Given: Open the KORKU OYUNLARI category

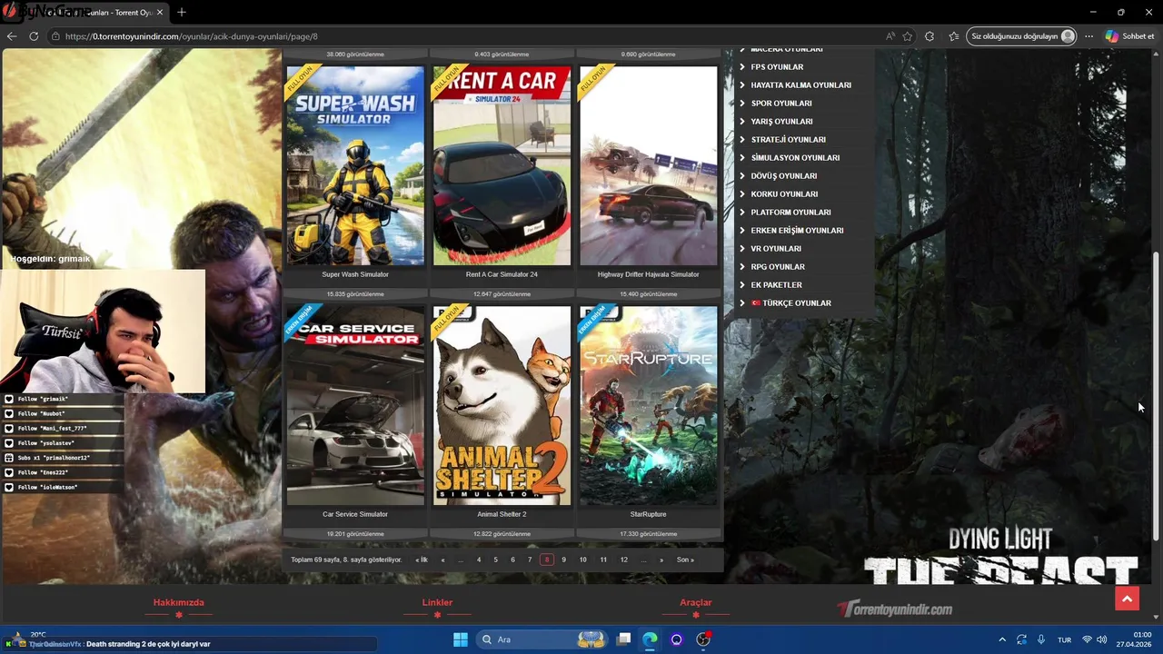Looking at the screenshot, I should (784, 194).
